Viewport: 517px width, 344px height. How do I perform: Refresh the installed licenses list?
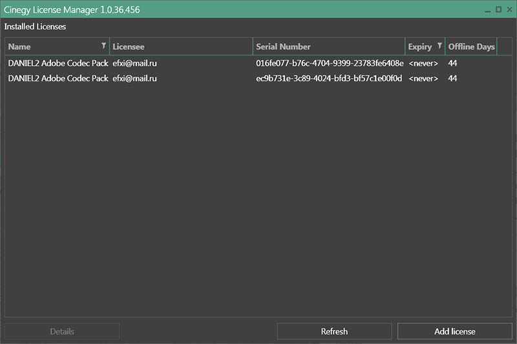tap(334, 331)
